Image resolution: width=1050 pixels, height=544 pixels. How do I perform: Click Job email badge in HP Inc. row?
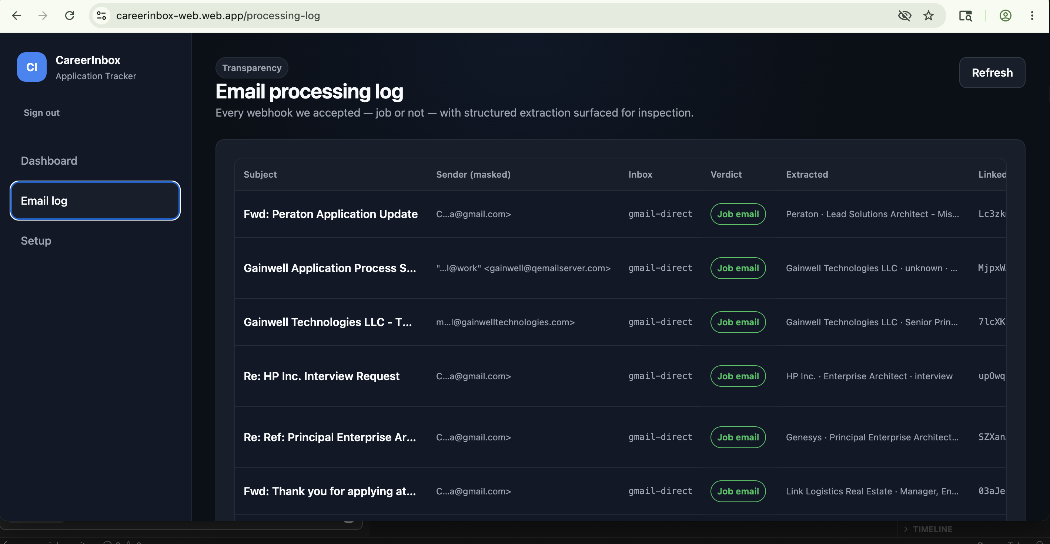[738, 376]
